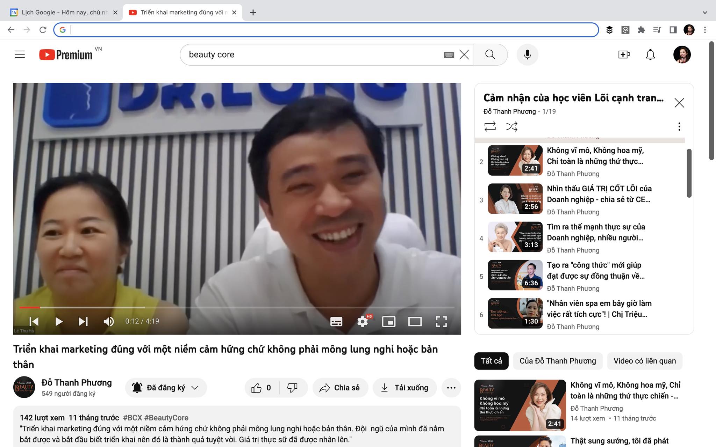This screenshot has width=716, height=447.
Task: Open the channel avatar below video
Action: pyautogui.click(x=24, y=387)
